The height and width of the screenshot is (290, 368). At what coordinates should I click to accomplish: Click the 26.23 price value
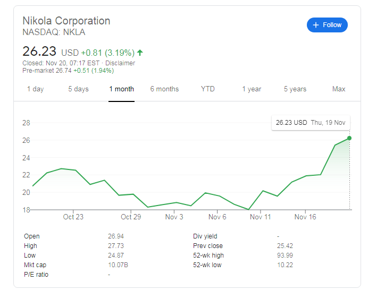39,51
